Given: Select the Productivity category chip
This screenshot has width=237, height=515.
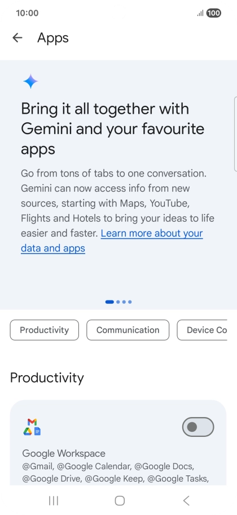Looking at the screenshot, I should coord(45,330).
